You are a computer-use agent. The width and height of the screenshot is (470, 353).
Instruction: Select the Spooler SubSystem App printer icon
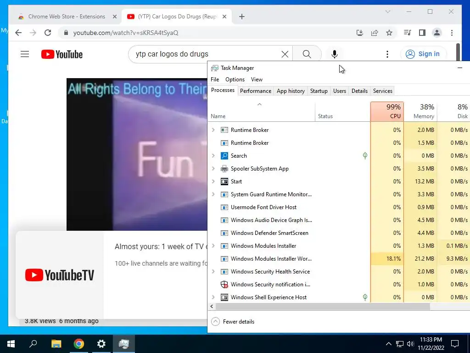224,168
